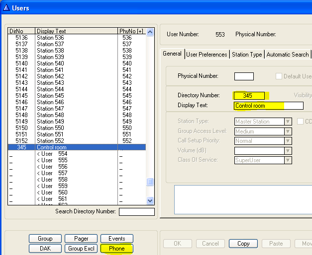The width and height of the screenshot is (312, 255).
Task: Click the Users window title bar icon
Action: click(6, 7)
